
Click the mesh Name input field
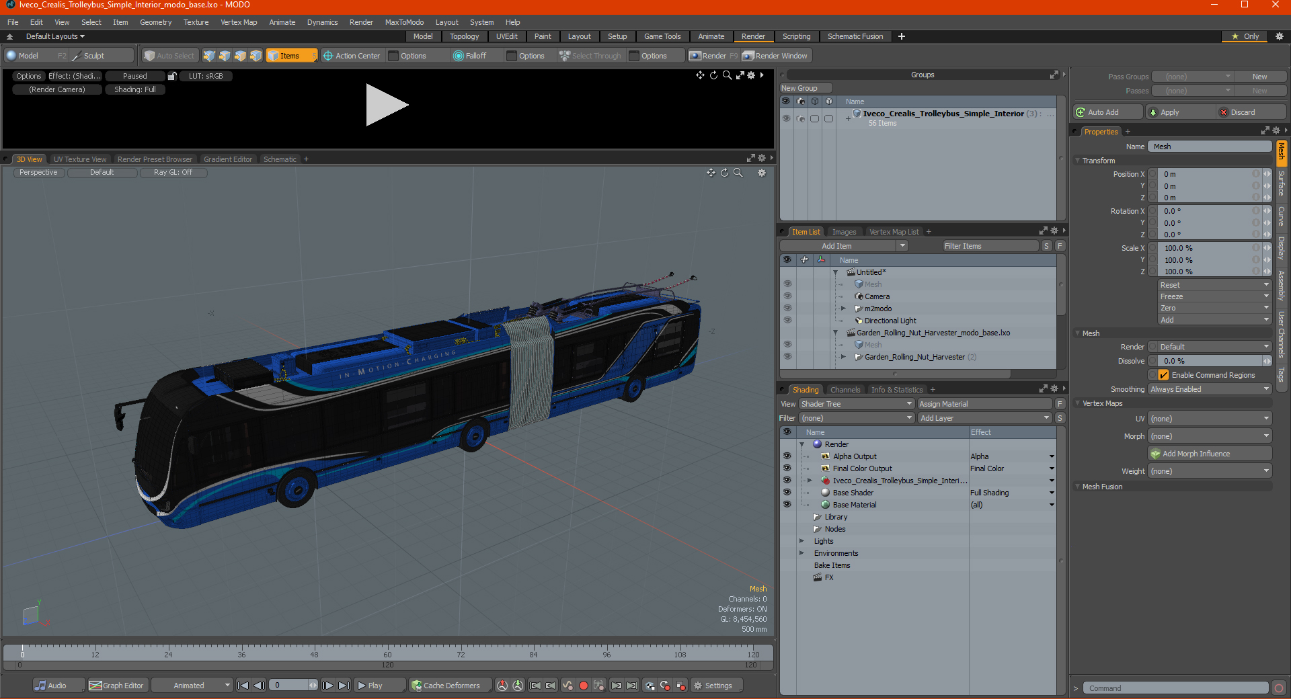[x=1210, y=147]
